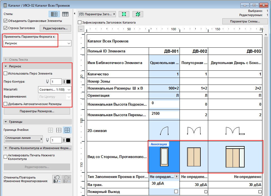Screen dimensions: 271x196
Task: Check Добавить Автоматические Размеры option
Action: 6,104
